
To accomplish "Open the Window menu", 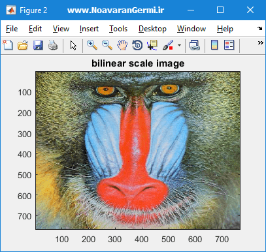I will click(x=191, y=29).
